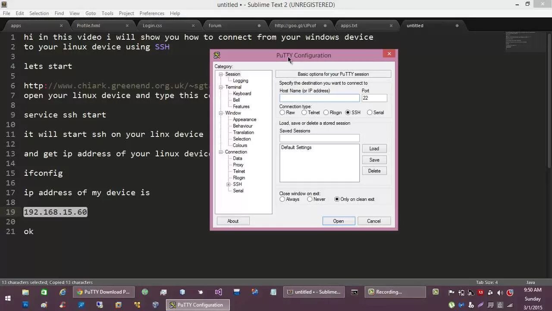This screenshot has height=311, width=552.
Task: Open the File menu in Sublime Text
Action: pos(6,13)
